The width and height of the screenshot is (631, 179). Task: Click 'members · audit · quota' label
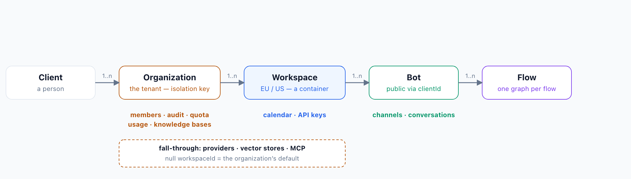pos(170,115)
